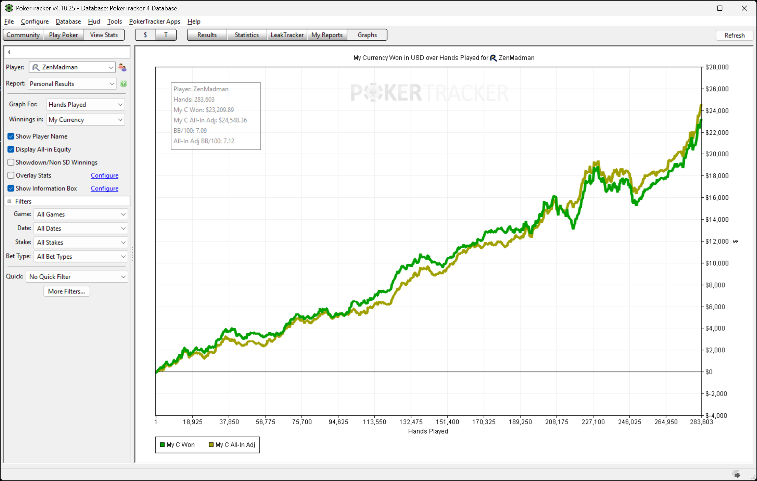The width and height of the screenshot is (757, 481).
Task: Open the Tools menu
Action: tap(114, 22)
